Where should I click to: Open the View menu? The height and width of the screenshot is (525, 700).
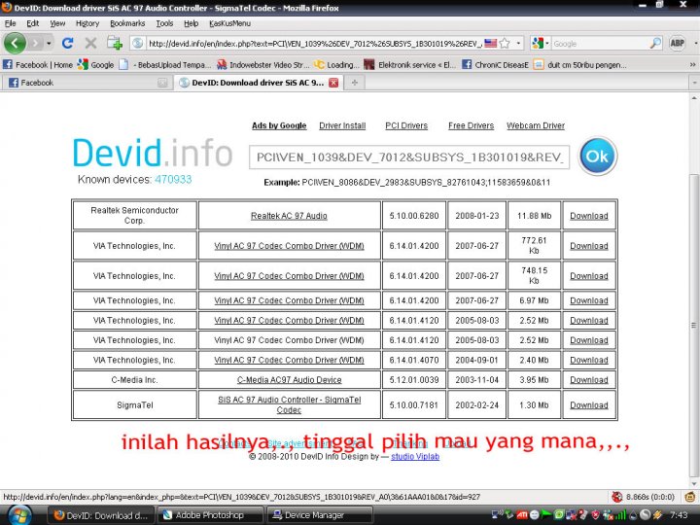click(x=57, y=23)
